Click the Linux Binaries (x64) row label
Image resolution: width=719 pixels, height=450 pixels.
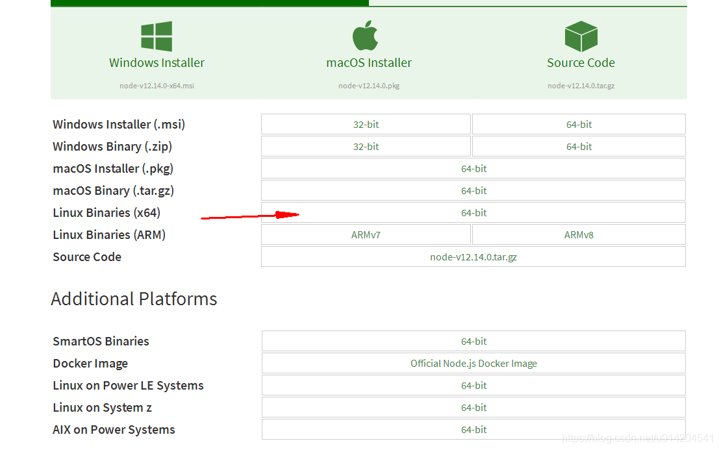click(x=107, y=212)
